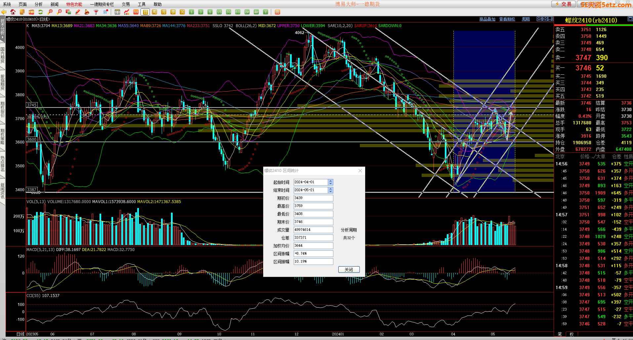
Task: Click the 期初价 value field 3439
Action: [313, 198]
